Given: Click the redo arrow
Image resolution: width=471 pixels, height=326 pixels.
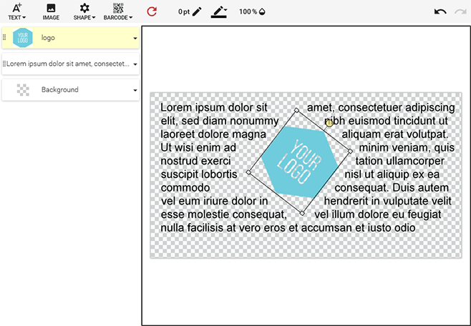Looking at the screenshot, I should pos(460,12).
